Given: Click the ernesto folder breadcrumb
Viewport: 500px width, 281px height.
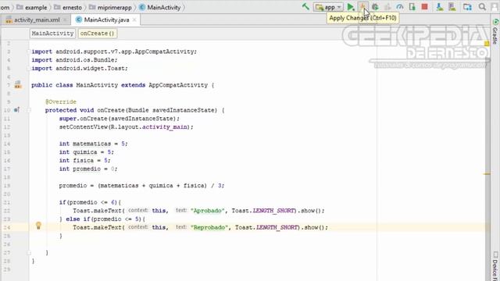Looking at the screenshot, I should [68, 7].
